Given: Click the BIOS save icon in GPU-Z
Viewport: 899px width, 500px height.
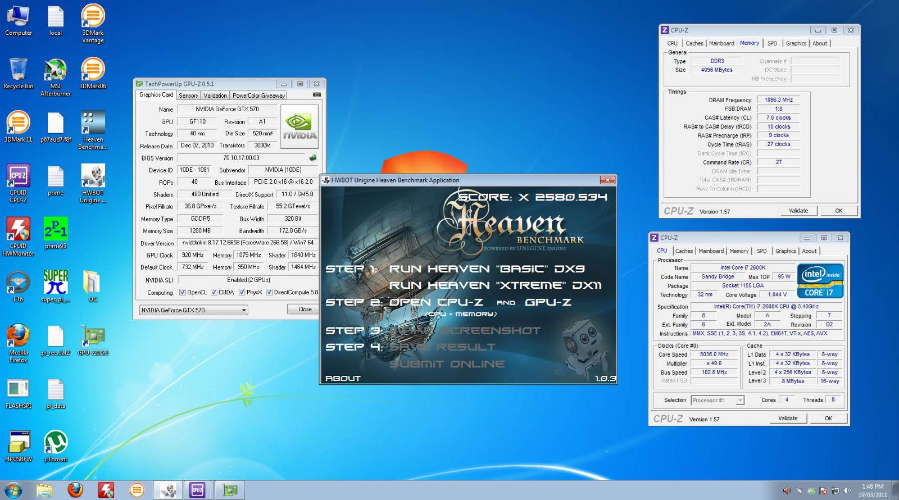Looking at the screenshot, I should pos(313,158).
